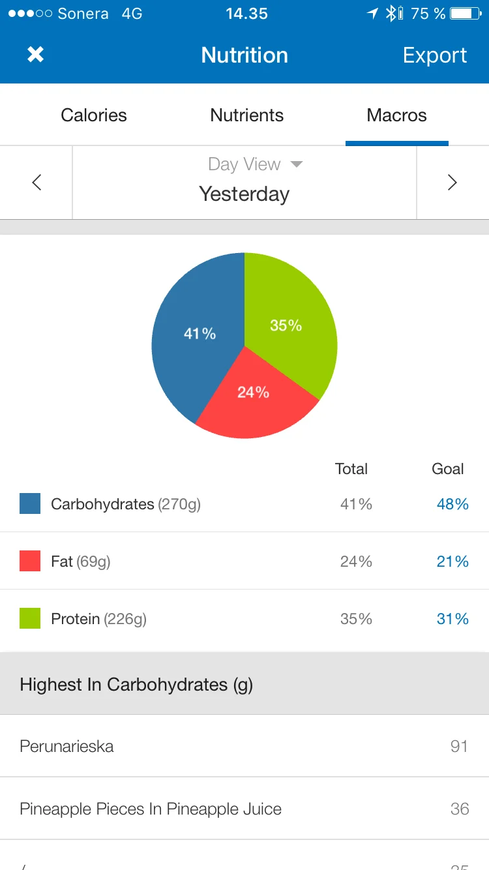Go to next day with right chevron
This screenshot has height=870, width=489.
[x=452, y=183]
